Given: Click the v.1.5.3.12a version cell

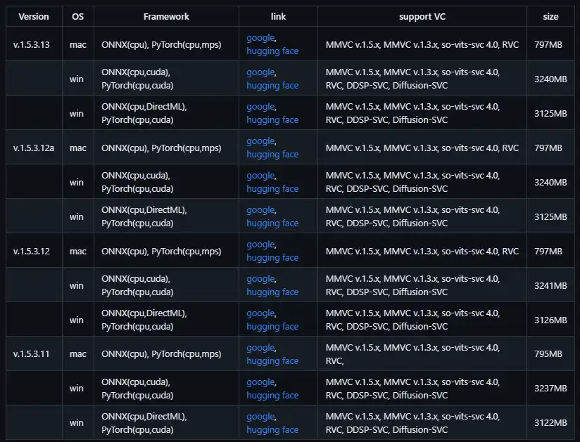Looking at the screenshot, I should tap(34, 148).
